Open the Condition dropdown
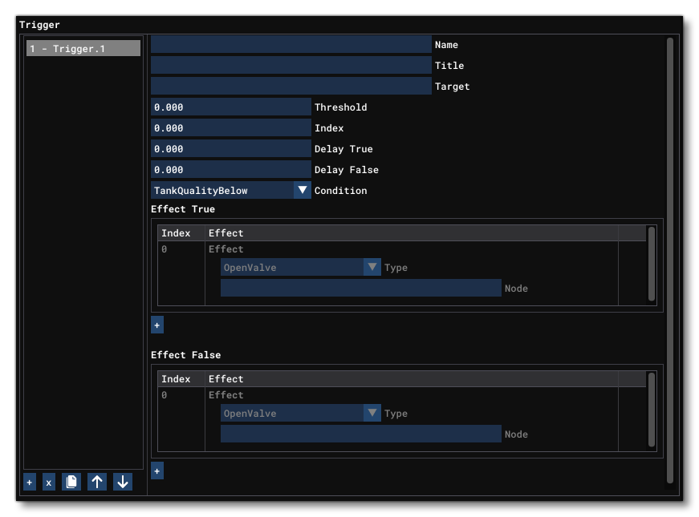Viewport: 699px width, 517px height. (x=302, y=191)
